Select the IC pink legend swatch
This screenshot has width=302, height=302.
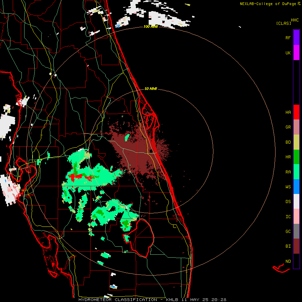tap(296, 216)
